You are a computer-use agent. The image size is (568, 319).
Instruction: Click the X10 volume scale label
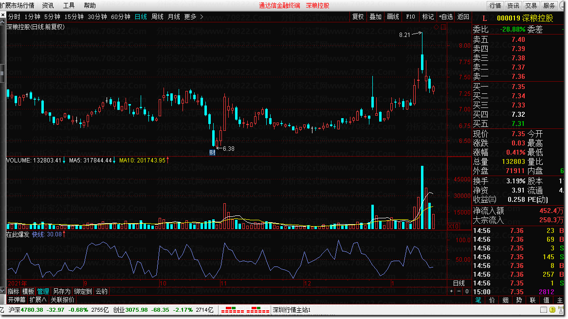coord(454,226)
